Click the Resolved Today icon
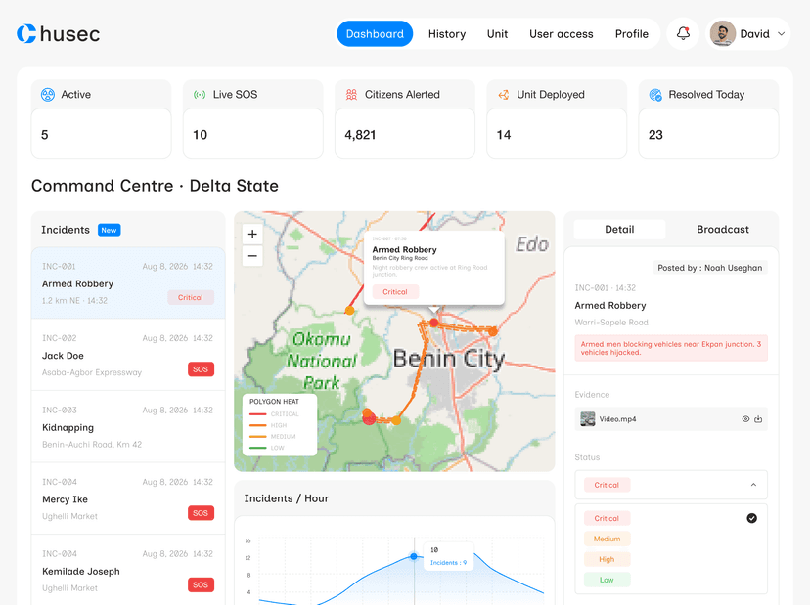 point(655,95)
